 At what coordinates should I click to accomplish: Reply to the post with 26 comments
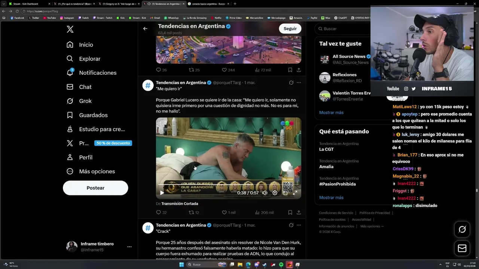point(161,70)
